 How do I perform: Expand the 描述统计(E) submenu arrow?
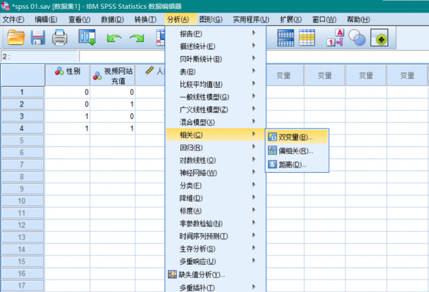(254, 45)
